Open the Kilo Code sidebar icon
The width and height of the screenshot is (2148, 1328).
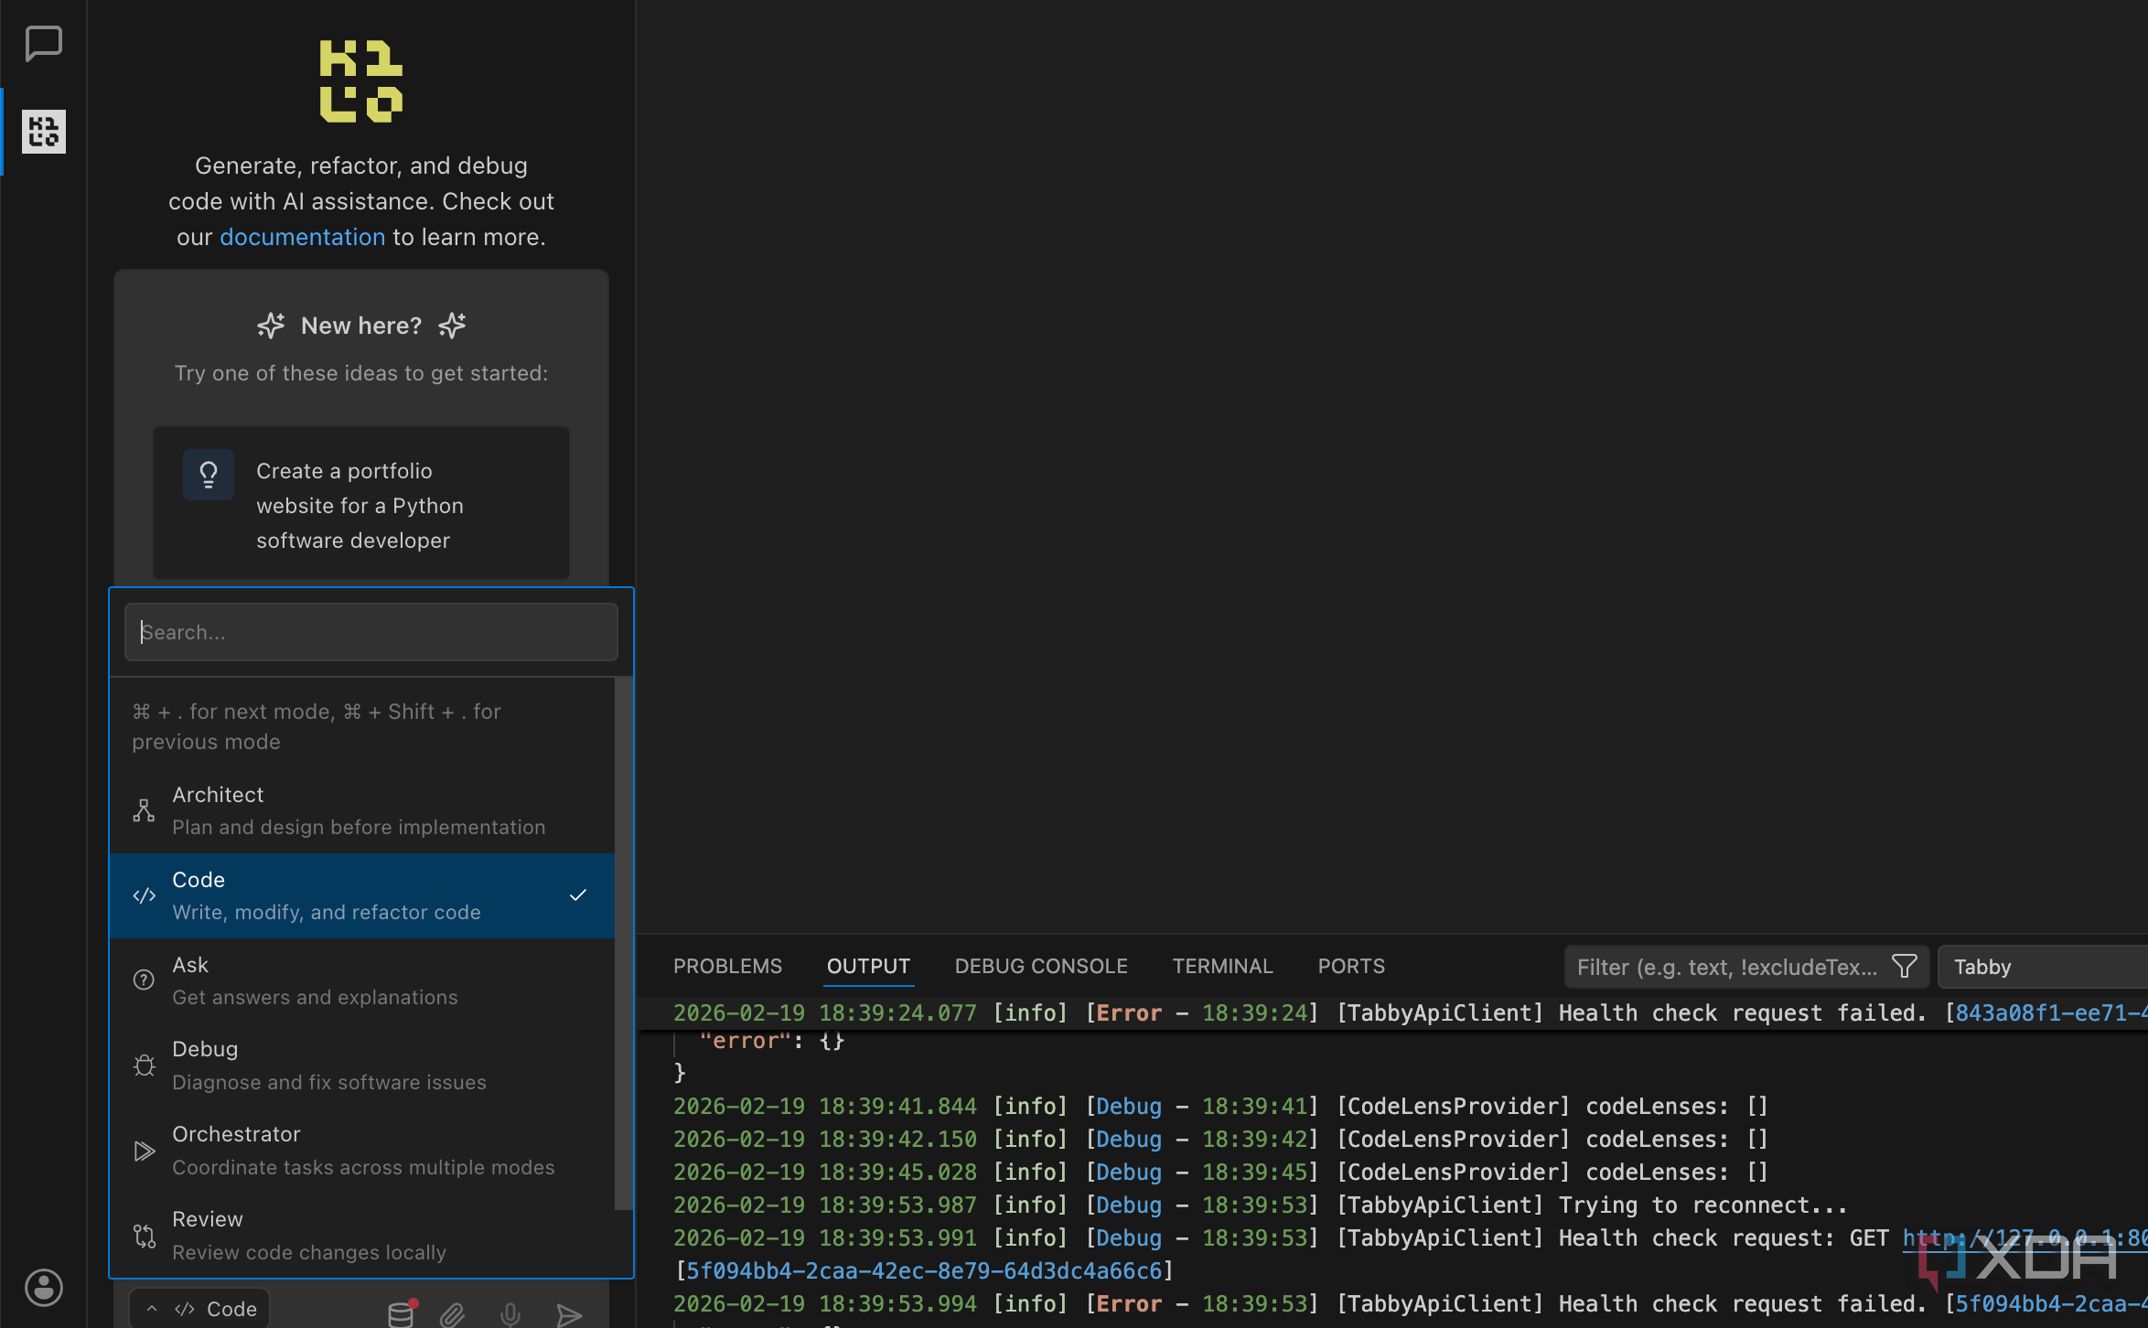click(x=43, y=131)
